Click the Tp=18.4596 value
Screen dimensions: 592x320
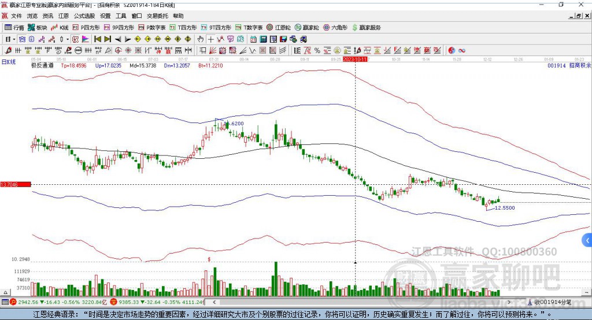coord(73,65)
